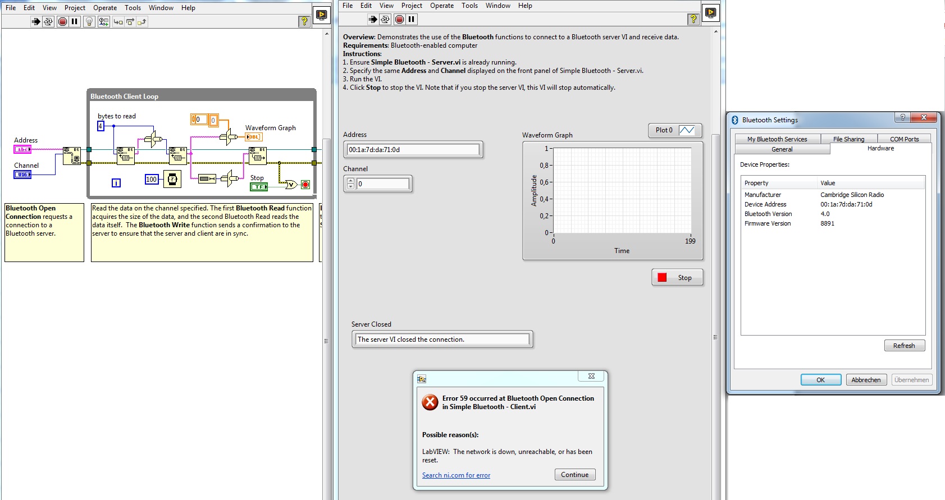Viewport: 945px width, 500px height.
Task: Click the Property column header
Action: coord(779,183)
